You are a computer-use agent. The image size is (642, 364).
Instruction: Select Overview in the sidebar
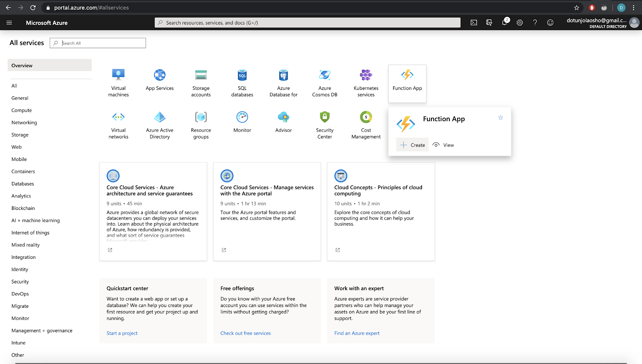point(50,65)
